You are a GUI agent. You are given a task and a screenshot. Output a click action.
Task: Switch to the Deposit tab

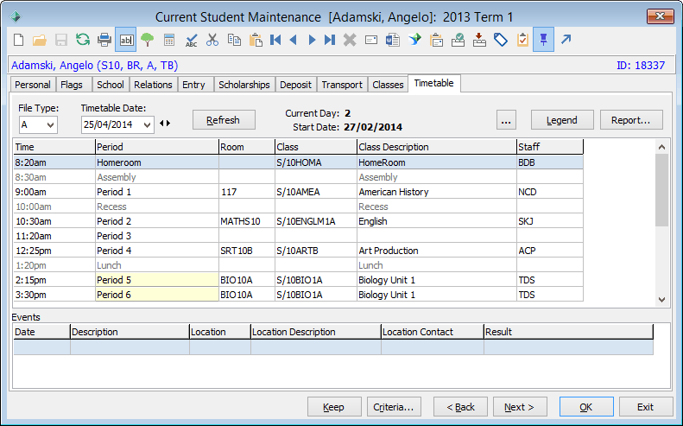(296, 85)
